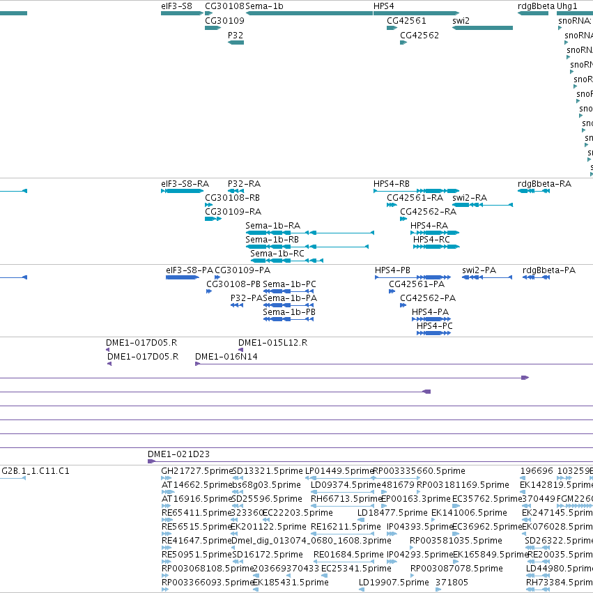593x593 pixels.
Task: Select the CG30109 gene label
Action: 224,21
